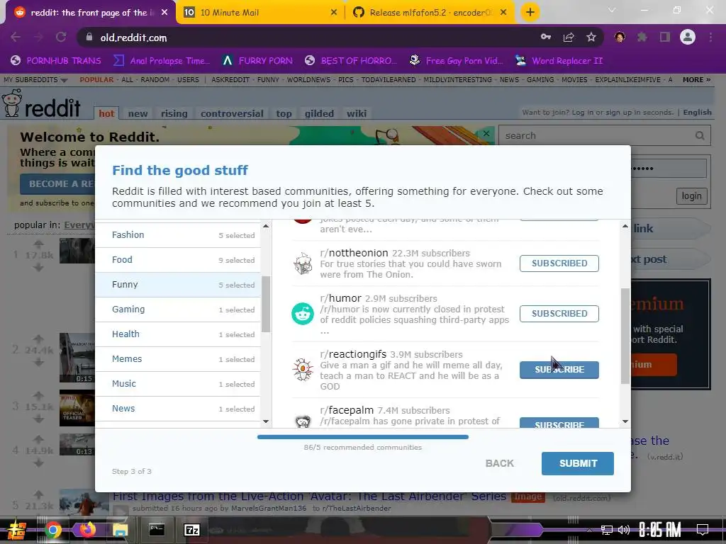This screenshot has height=544, width=726.
Task: Open the extensions puzzle icon
Action: (642, 37)
